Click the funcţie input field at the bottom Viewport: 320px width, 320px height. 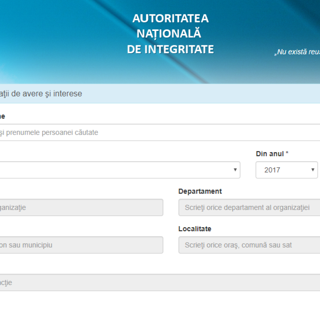160,282
